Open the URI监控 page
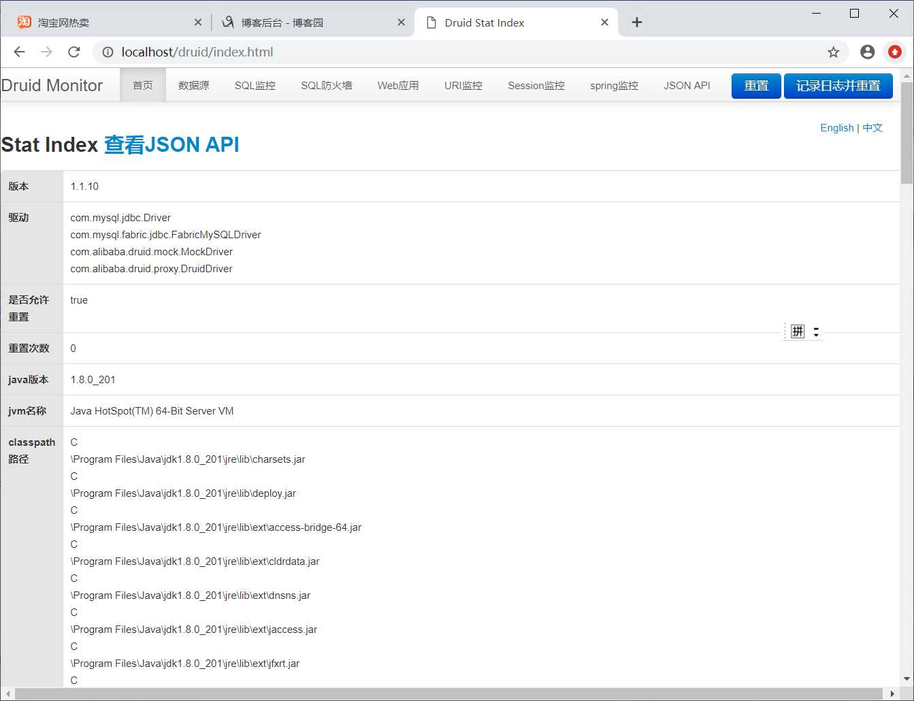Screen dimensions: 914x701 (x=463, y=85)
